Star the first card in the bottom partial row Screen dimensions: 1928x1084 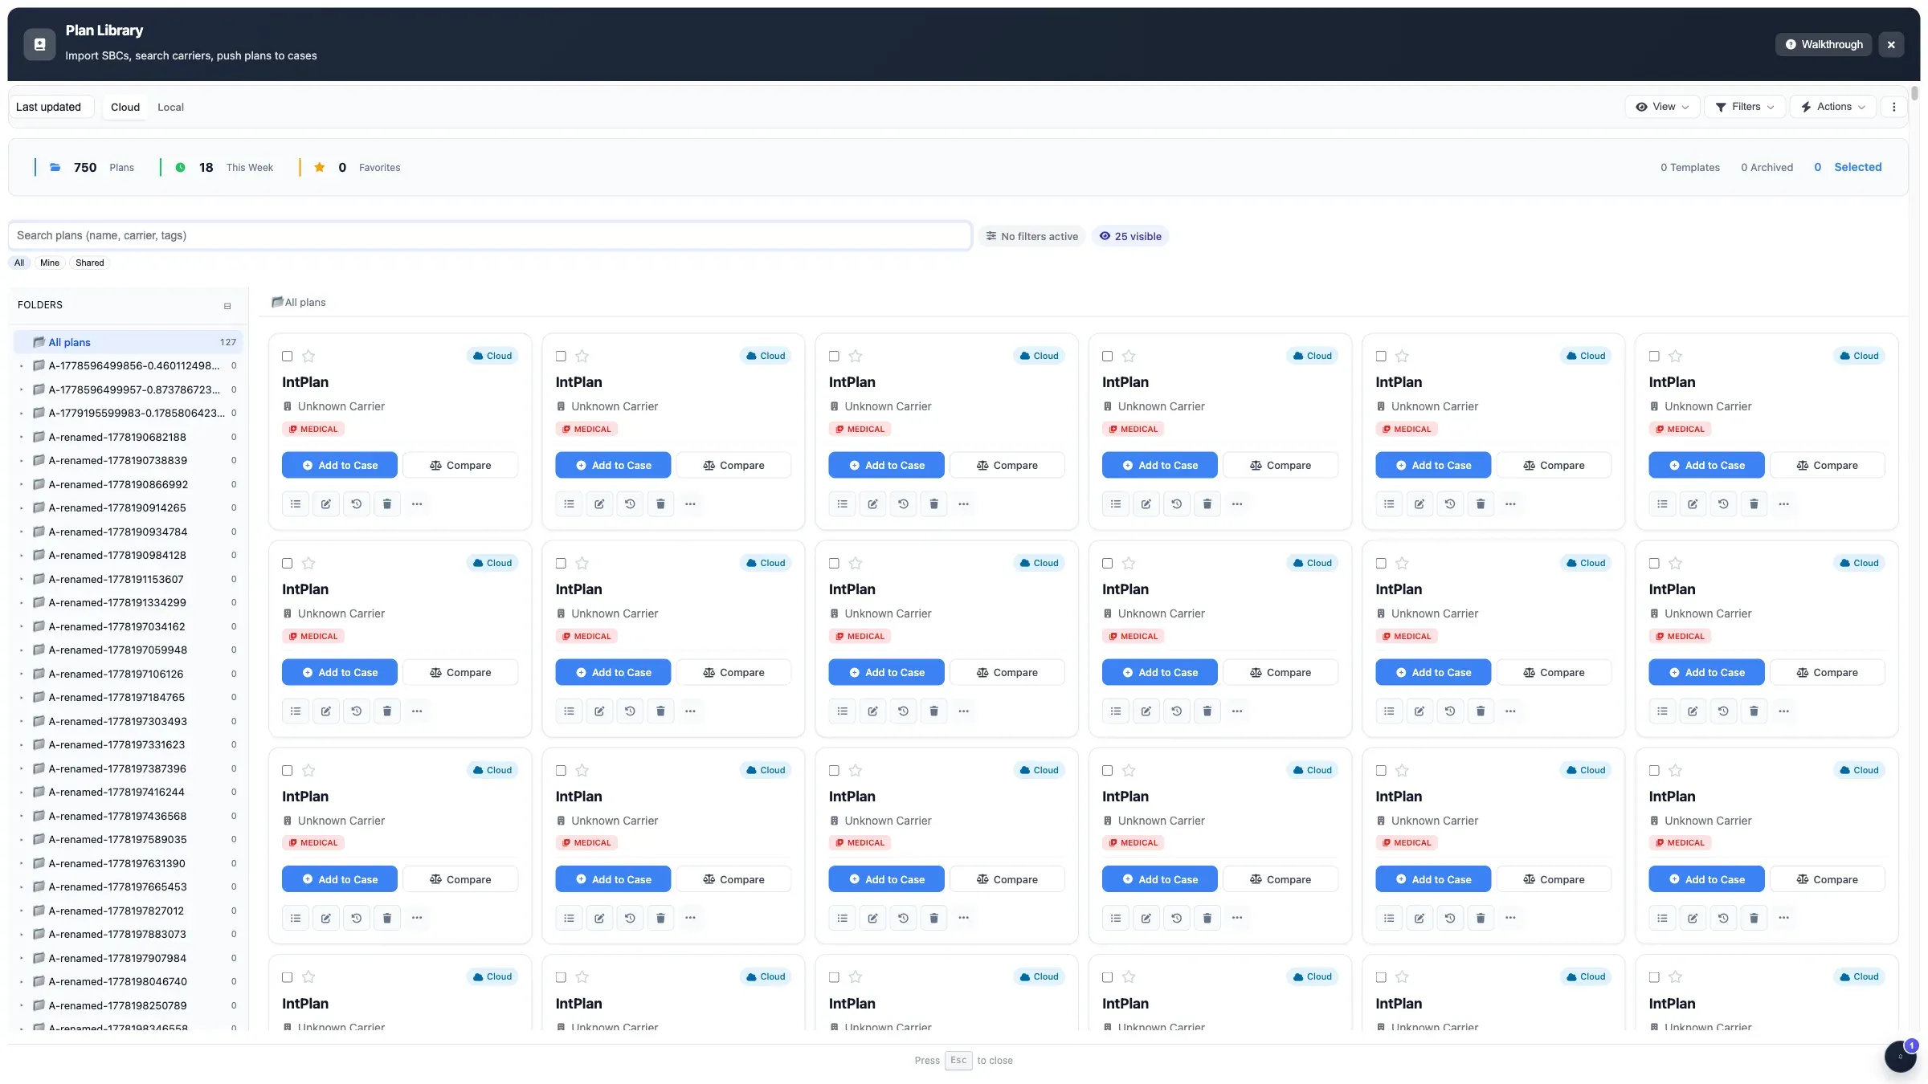pos(308,976)
